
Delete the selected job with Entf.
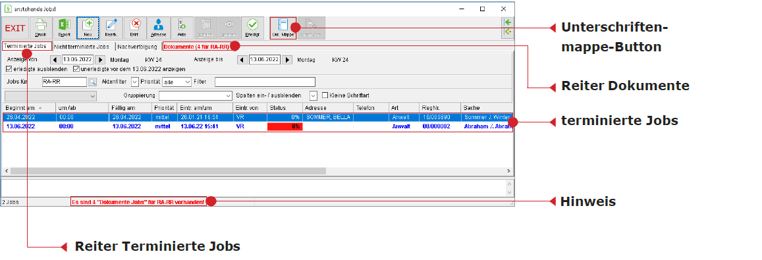click(135, 28)
